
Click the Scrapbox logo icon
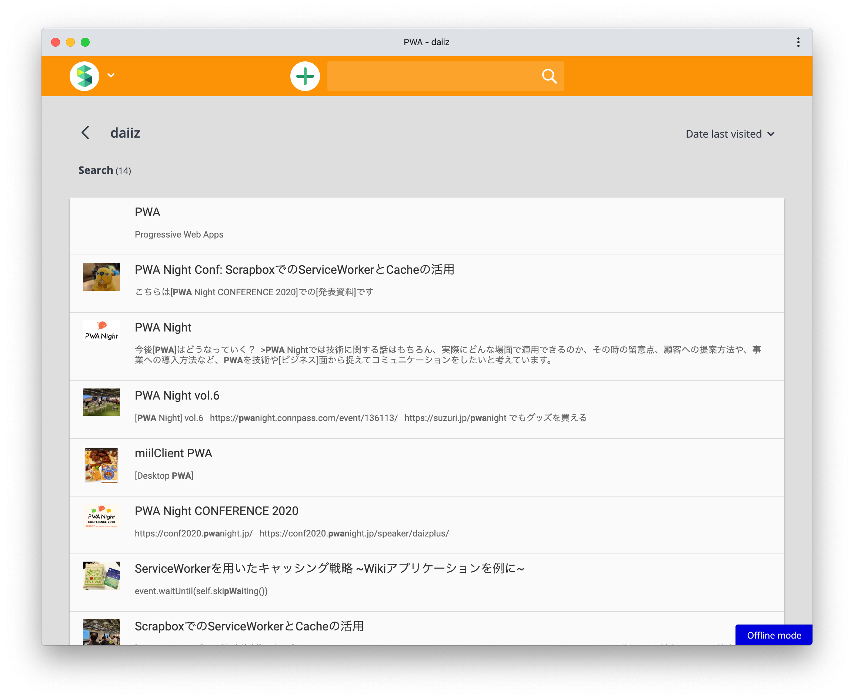coord(84,76)
